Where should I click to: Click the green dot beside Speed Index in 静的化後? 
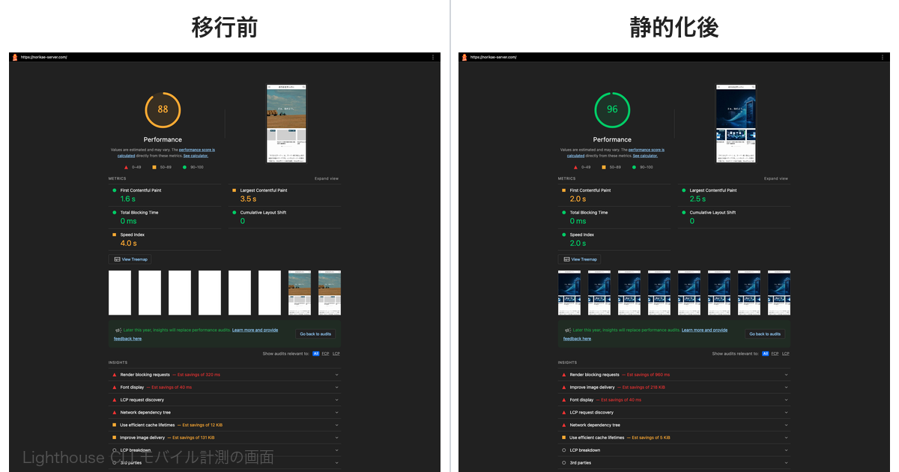[x=564, y=235]
